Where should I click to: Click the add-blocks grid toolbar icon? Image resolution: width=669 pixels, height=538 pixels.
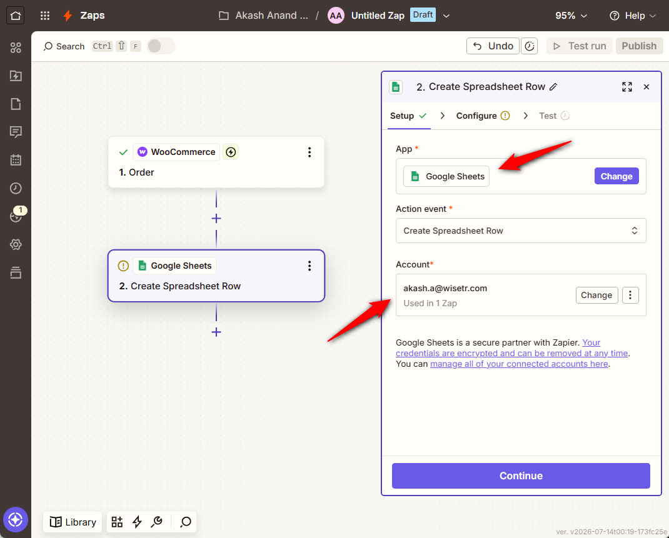(117, 522)
